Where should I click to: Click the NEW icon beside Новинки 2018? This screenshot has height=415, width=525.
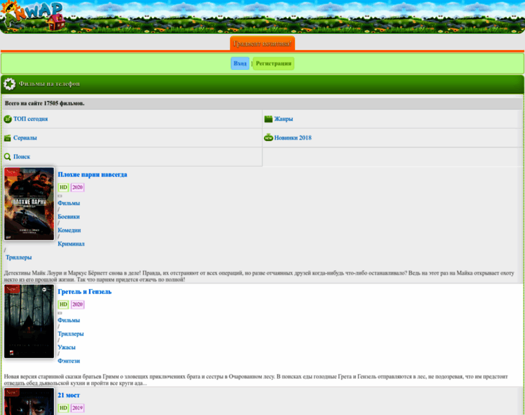[x=269, y=138]
